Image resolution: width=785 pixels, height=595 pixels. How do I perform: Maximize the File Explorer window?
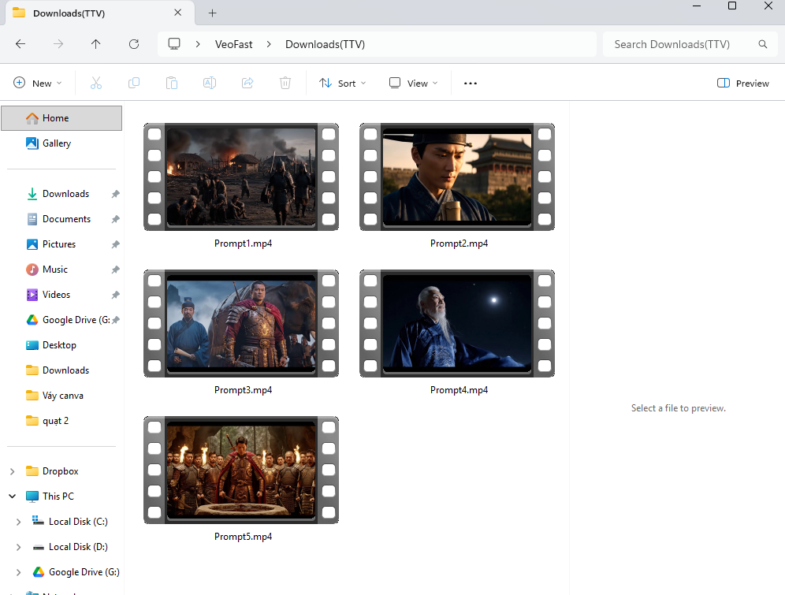click(x=732, y=6)
